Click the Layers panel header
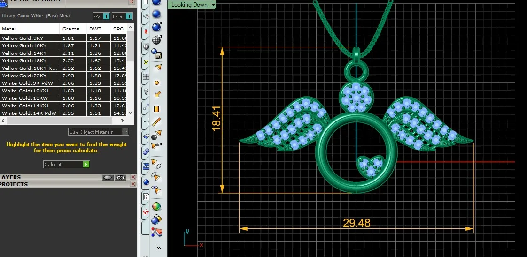This screenshot has width=527, height=257. point(50,177)
